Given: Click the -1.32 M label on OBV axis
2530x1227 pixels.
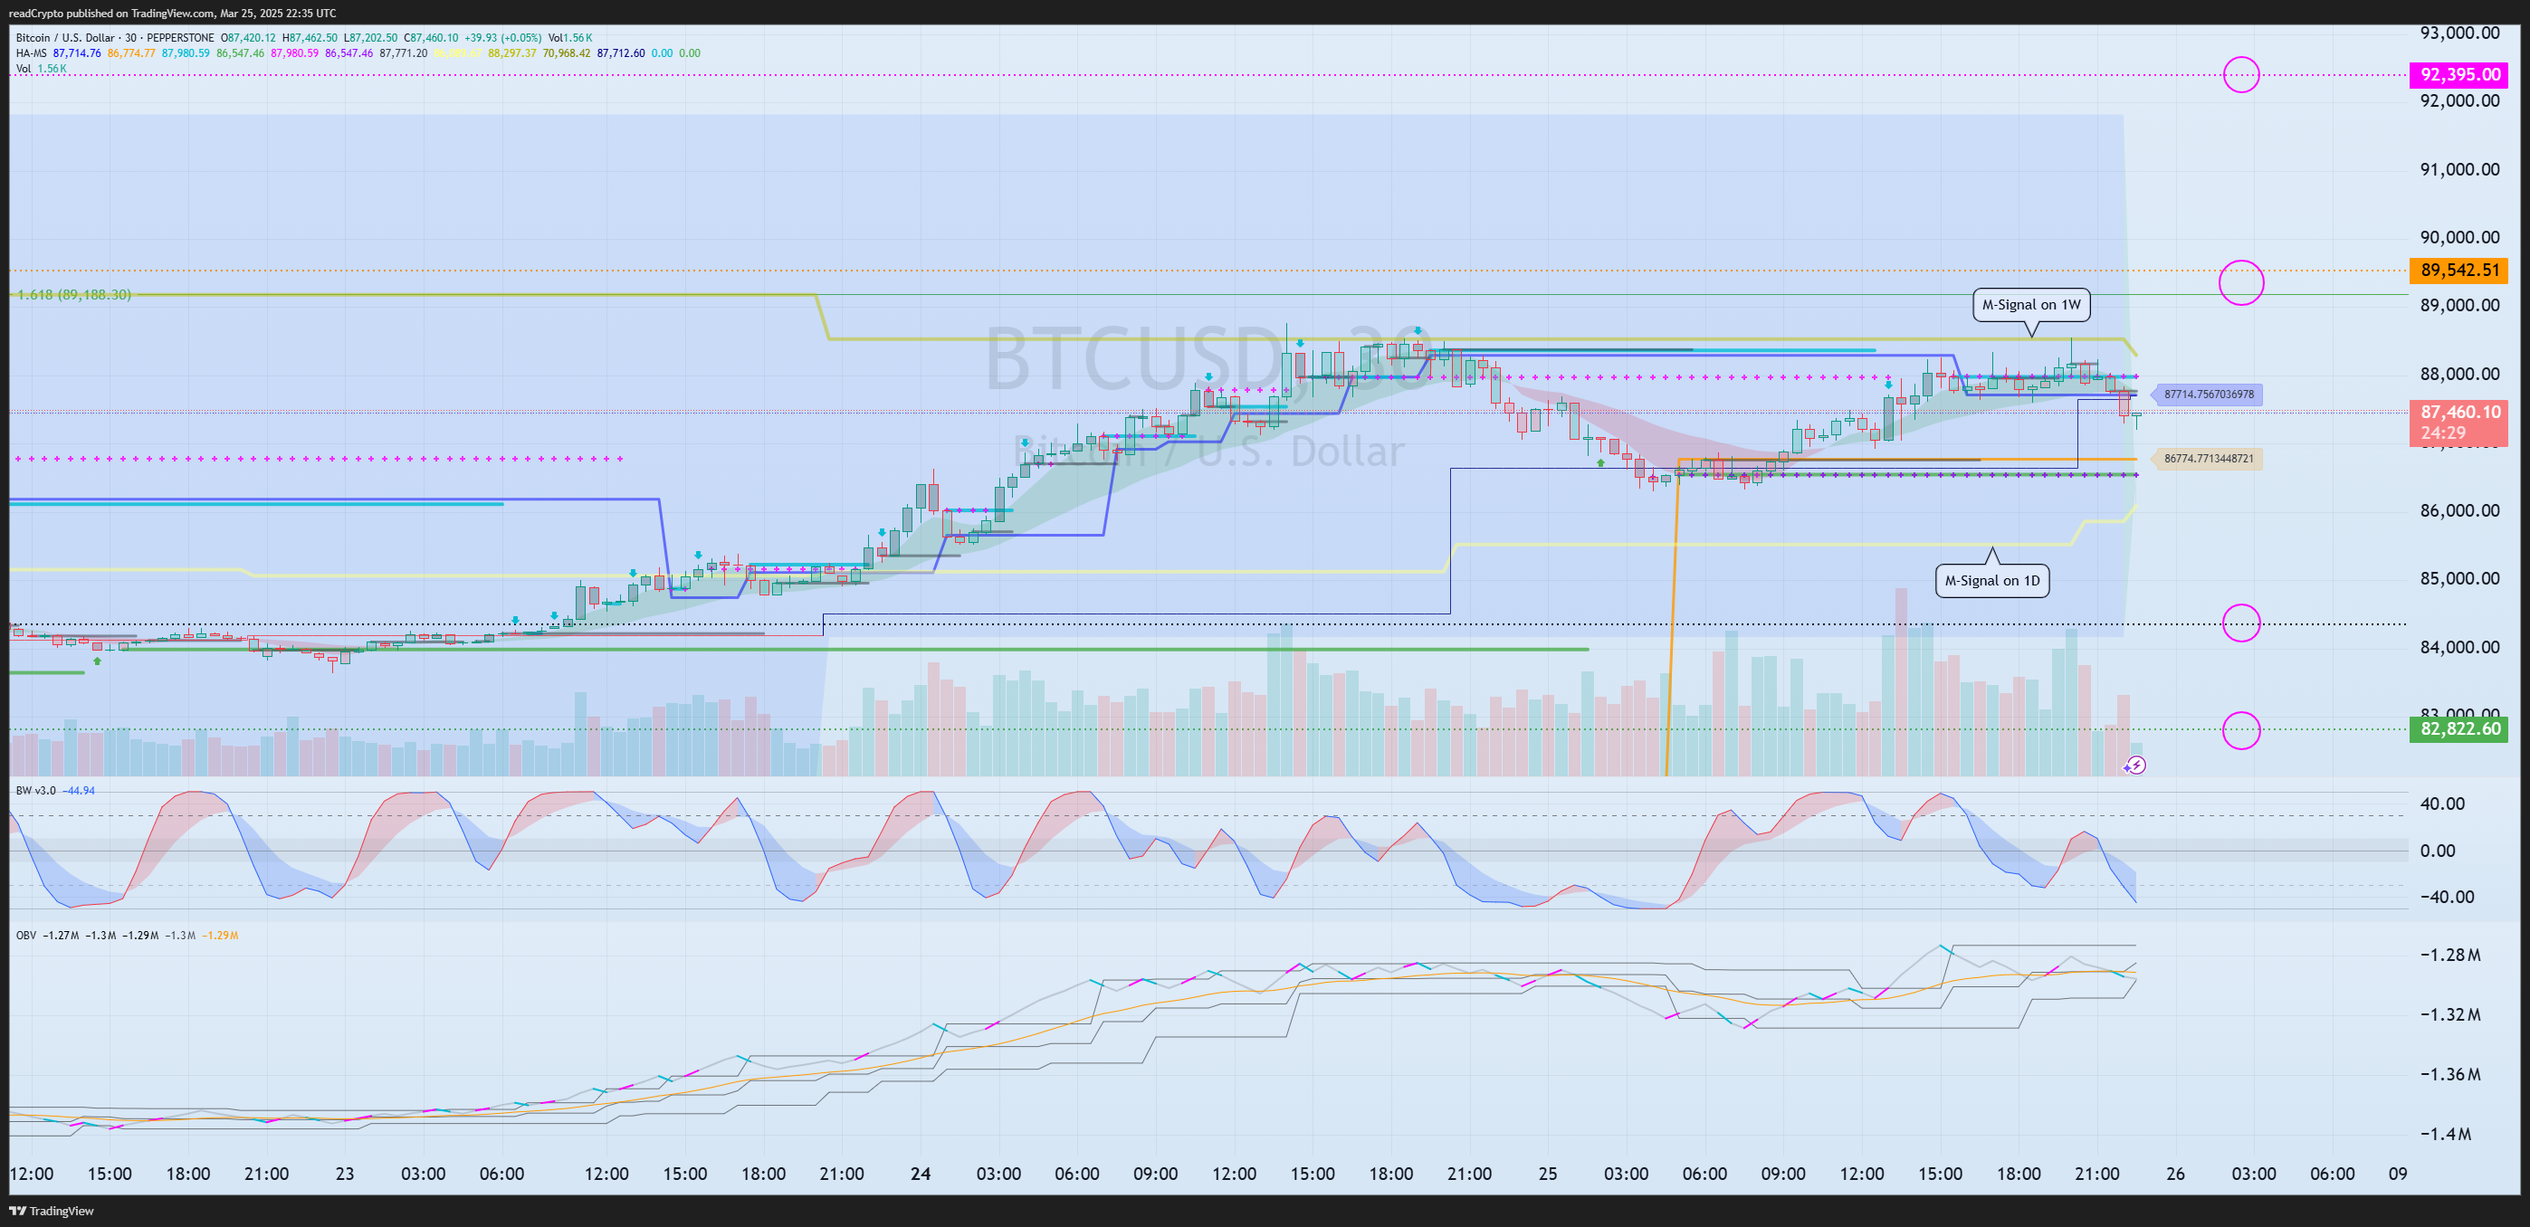Looking at the screenshot, I should click(2449, 1014).
